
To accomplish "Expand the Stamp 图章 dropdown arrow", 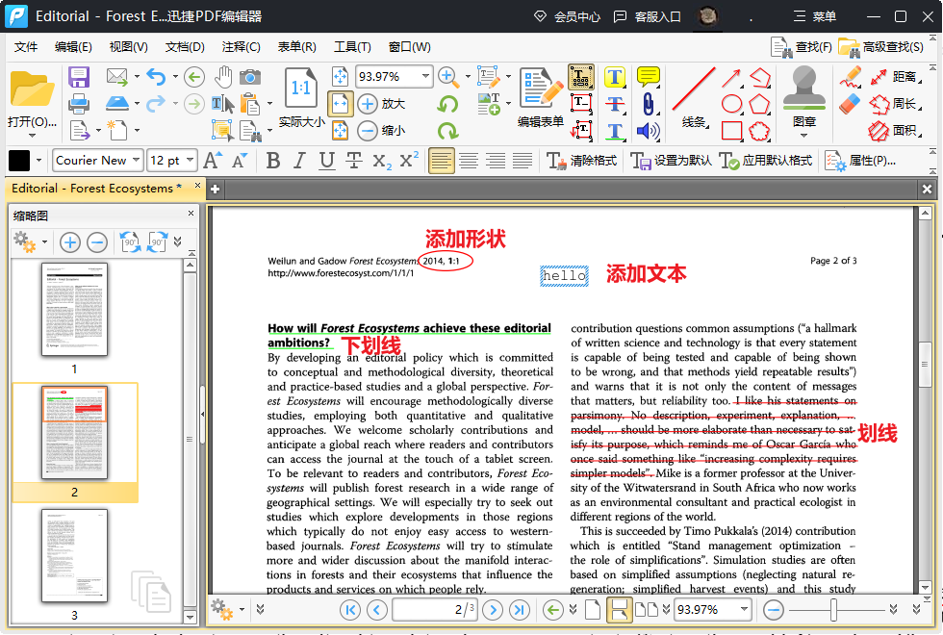I will [803, 136].
